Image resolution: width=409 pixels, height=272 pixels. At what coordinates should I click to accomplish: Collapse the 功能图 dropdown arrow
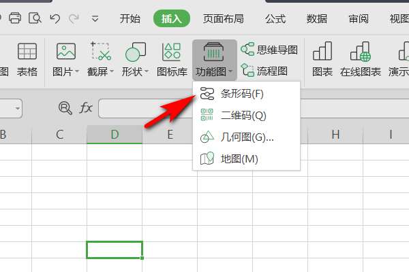click(x=230, y=71)
